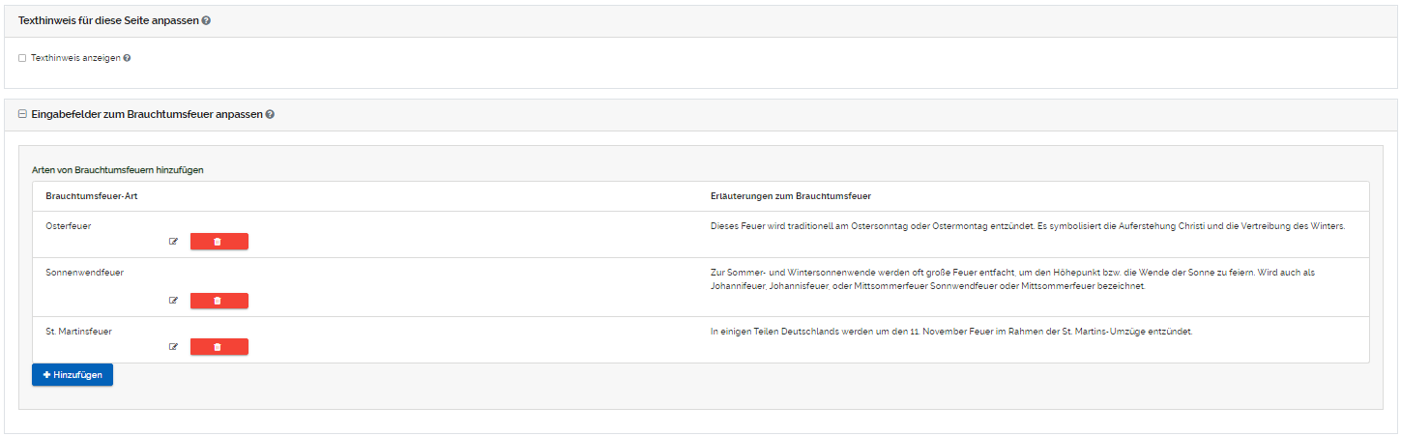Edit the Sonnenwendfeuer entry via pencil icon
This screenshot has height=436, width=1401.
[174, 301]
